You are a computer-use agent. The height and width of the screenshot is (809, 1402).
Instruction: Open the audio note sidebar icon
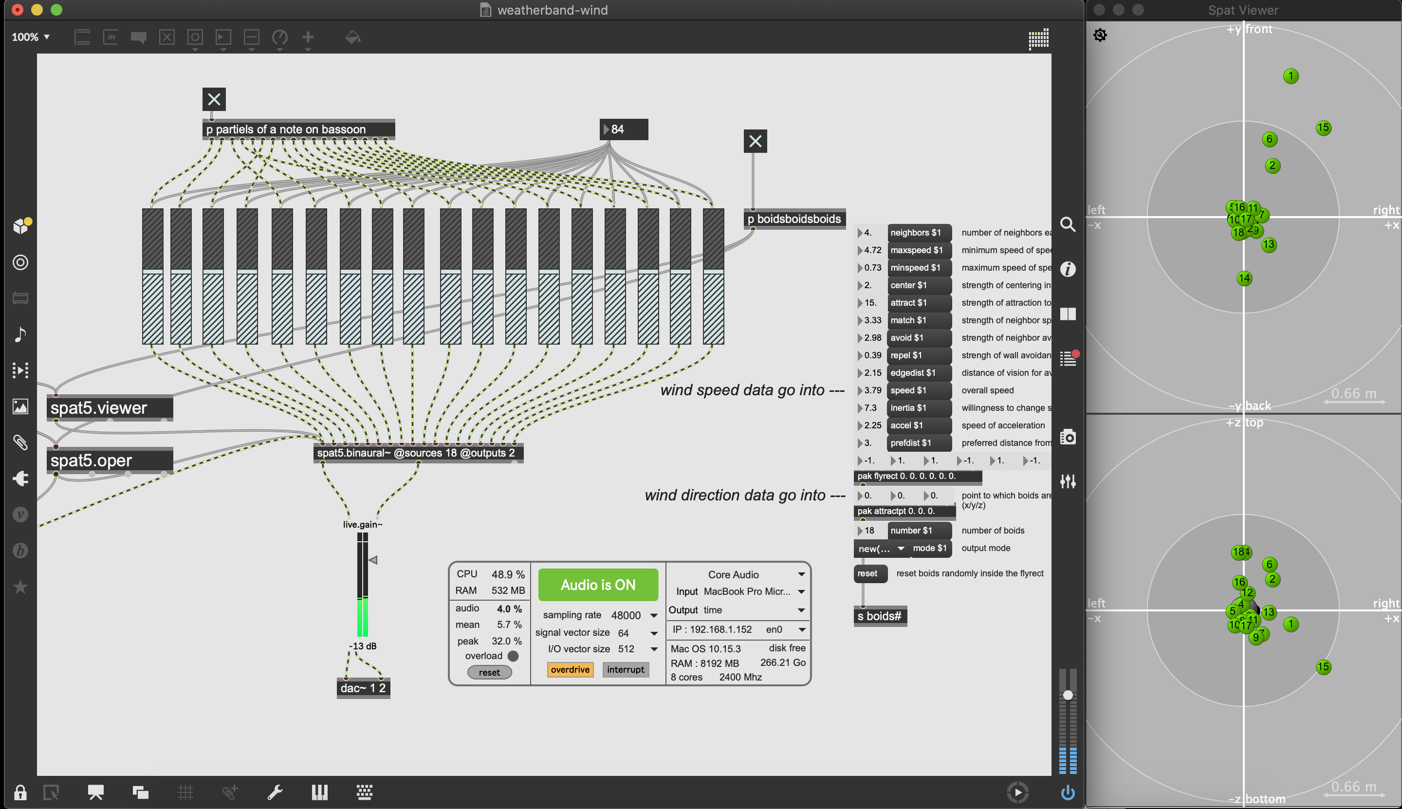tap(20, 334)
